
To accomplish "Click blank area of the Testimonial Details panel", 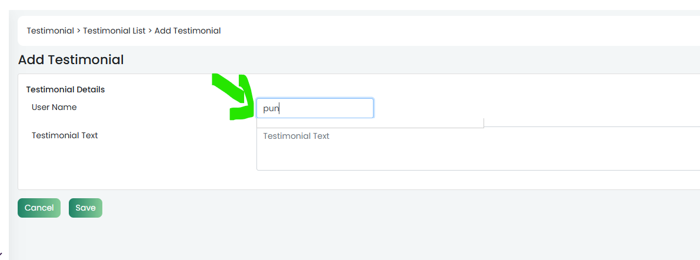I will (x=134, y=170).
